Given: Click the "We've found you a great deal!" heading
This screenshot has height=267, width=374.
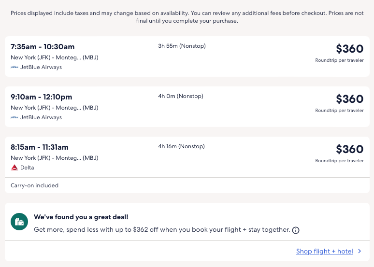Looking at the screenshot, I should pos(81,217).
